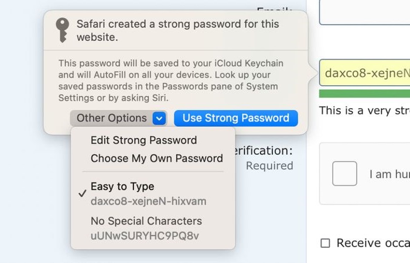This screenshot has height=263, width=410.
Task: Click the Verification label
Action: 262,151
